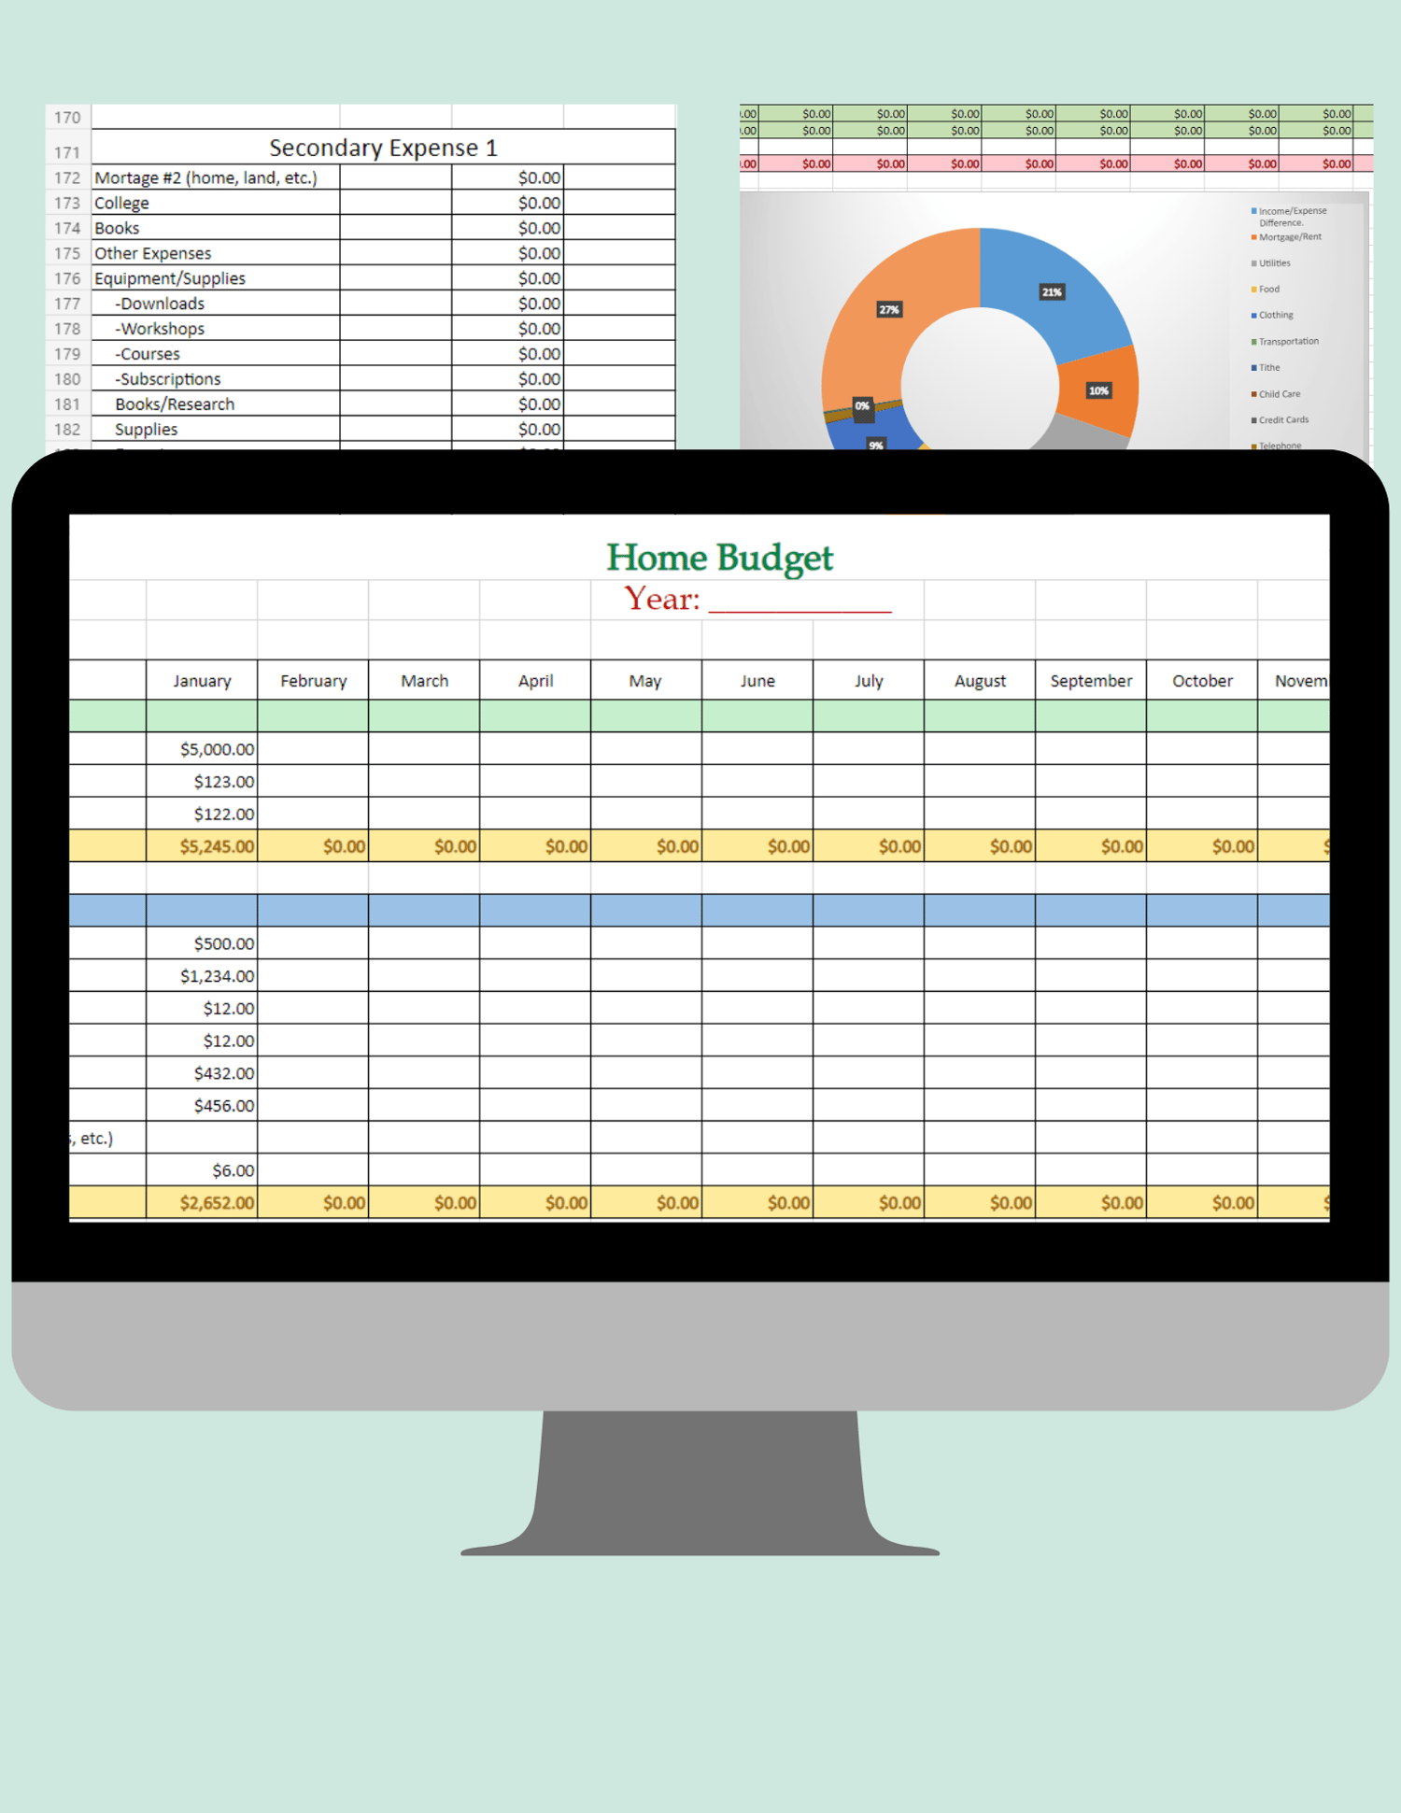Click October's $0.00 in the $2,652.00 total row
The width and height of the screenshot is (1401, 1813).
click(x=1202, y=1203)
